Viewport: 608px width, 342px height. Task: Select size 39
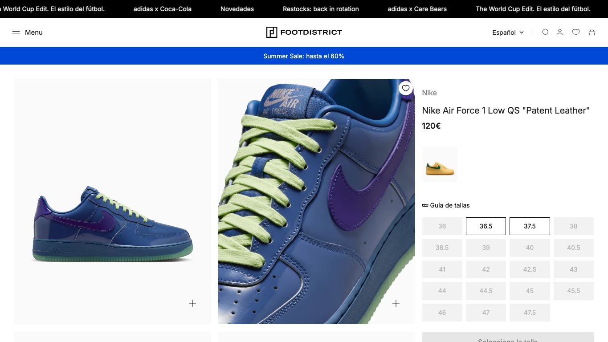coord(486,248)
